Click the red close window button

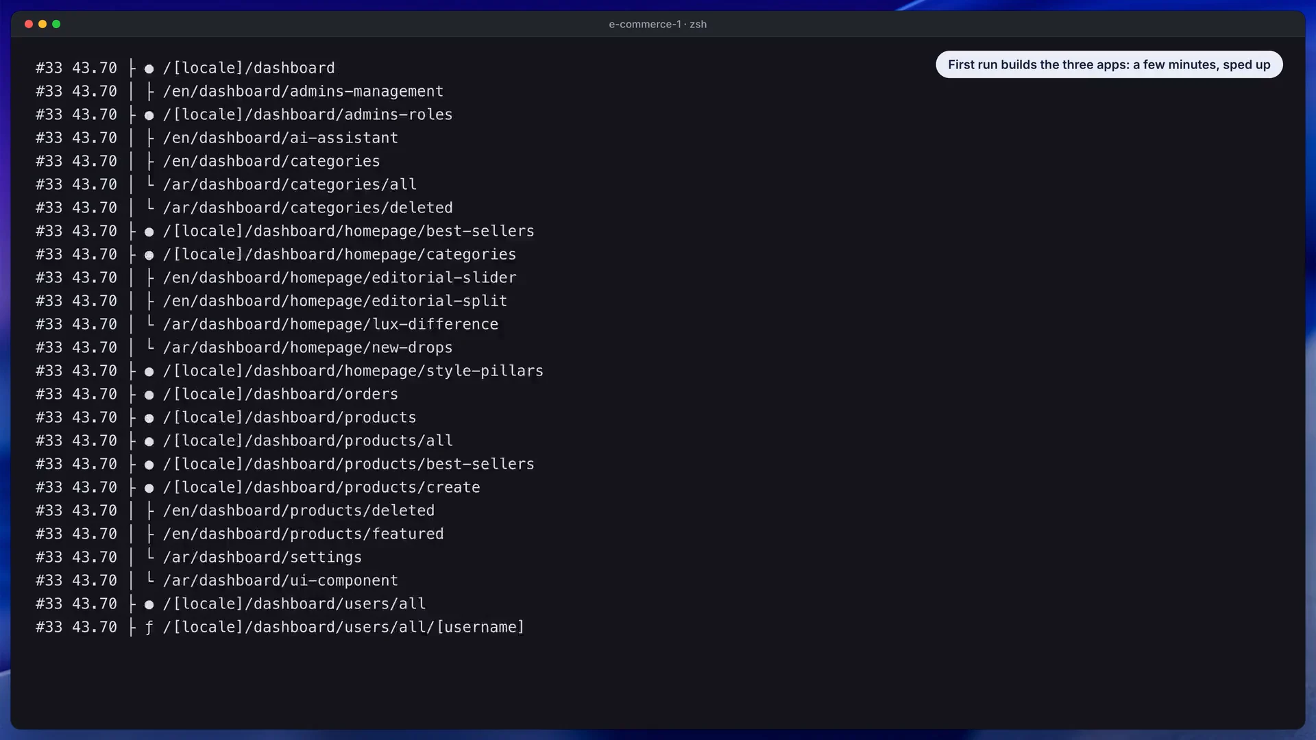[x=29, y=24]
